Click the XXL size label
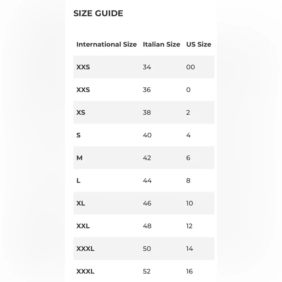The height and width of the screenshot is (282, 282). 83,226
